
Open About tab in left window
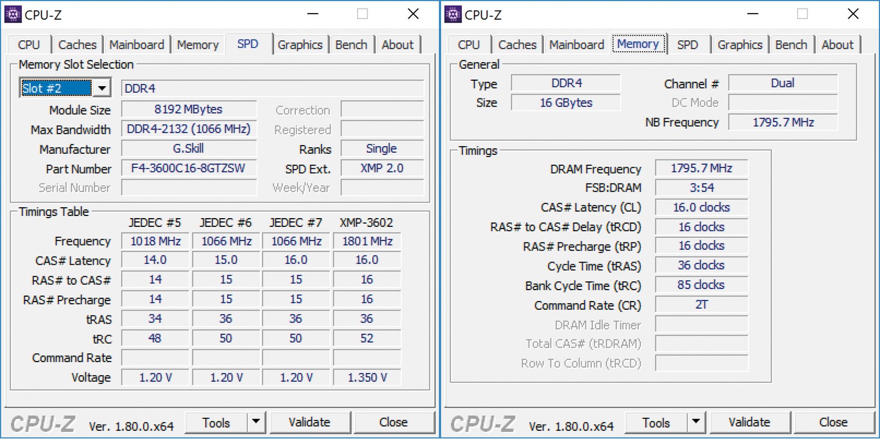pos(398,45)
